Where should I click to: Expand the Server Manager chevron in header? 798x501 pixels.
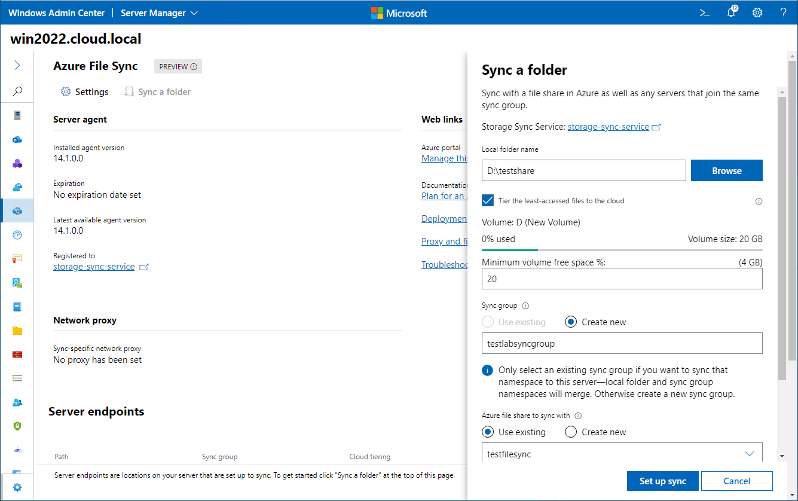pos(193,12)
